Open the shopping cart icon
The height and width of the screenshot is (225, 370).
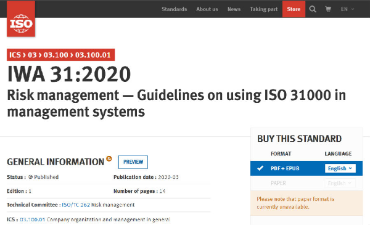click(x=328, y=9)
